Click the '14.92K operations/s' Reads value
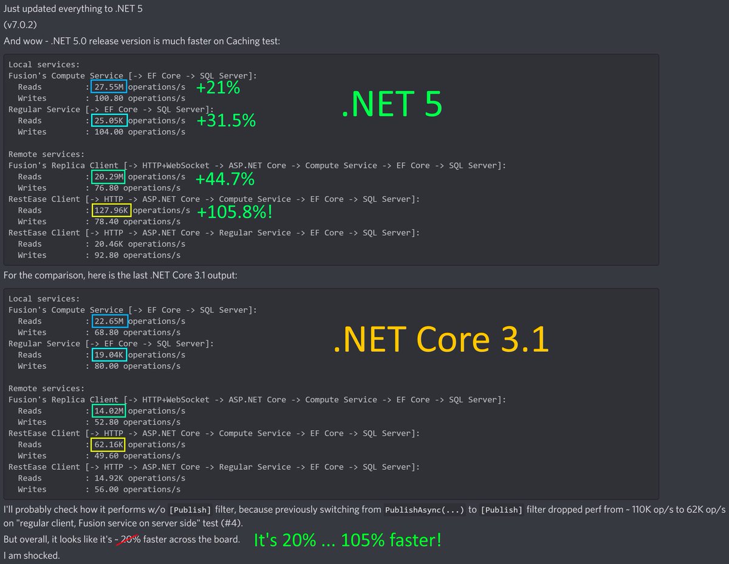The width and height of the screenshot is (729, 564). pyautogui.click(x=140, y=478)
